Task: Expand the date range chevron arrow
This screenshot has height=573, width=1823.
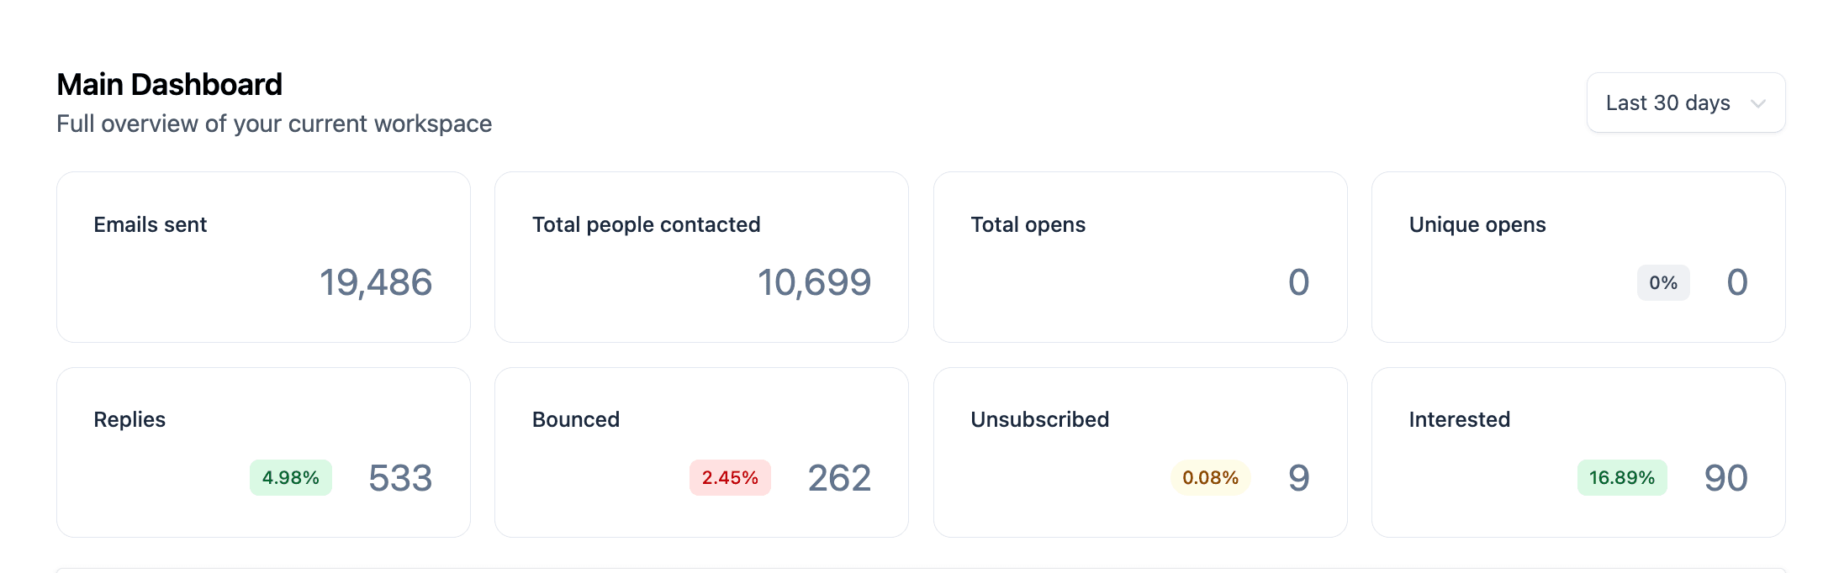Action: pyautogui.click(x=1759, y=104)
